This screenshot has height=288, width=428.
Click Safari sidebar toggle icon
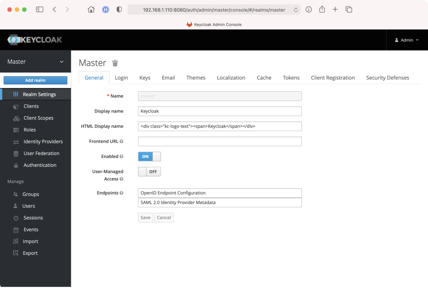click(40, 10)
